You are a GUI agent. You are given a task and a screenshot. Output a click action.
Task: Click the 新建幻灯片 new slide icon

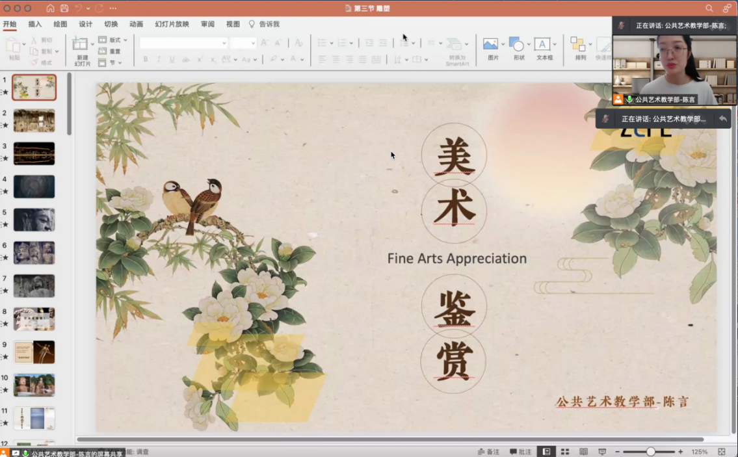click(81, 45)
